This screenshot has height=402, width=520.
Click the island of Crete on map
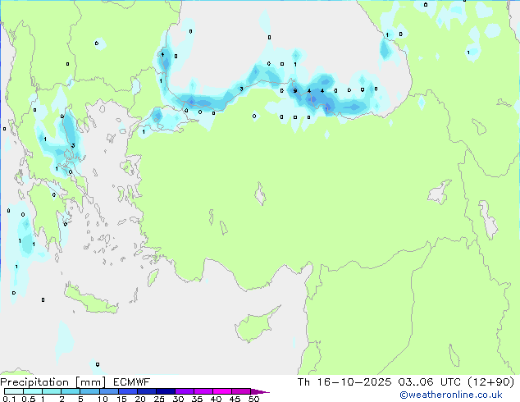pos(90,299)
